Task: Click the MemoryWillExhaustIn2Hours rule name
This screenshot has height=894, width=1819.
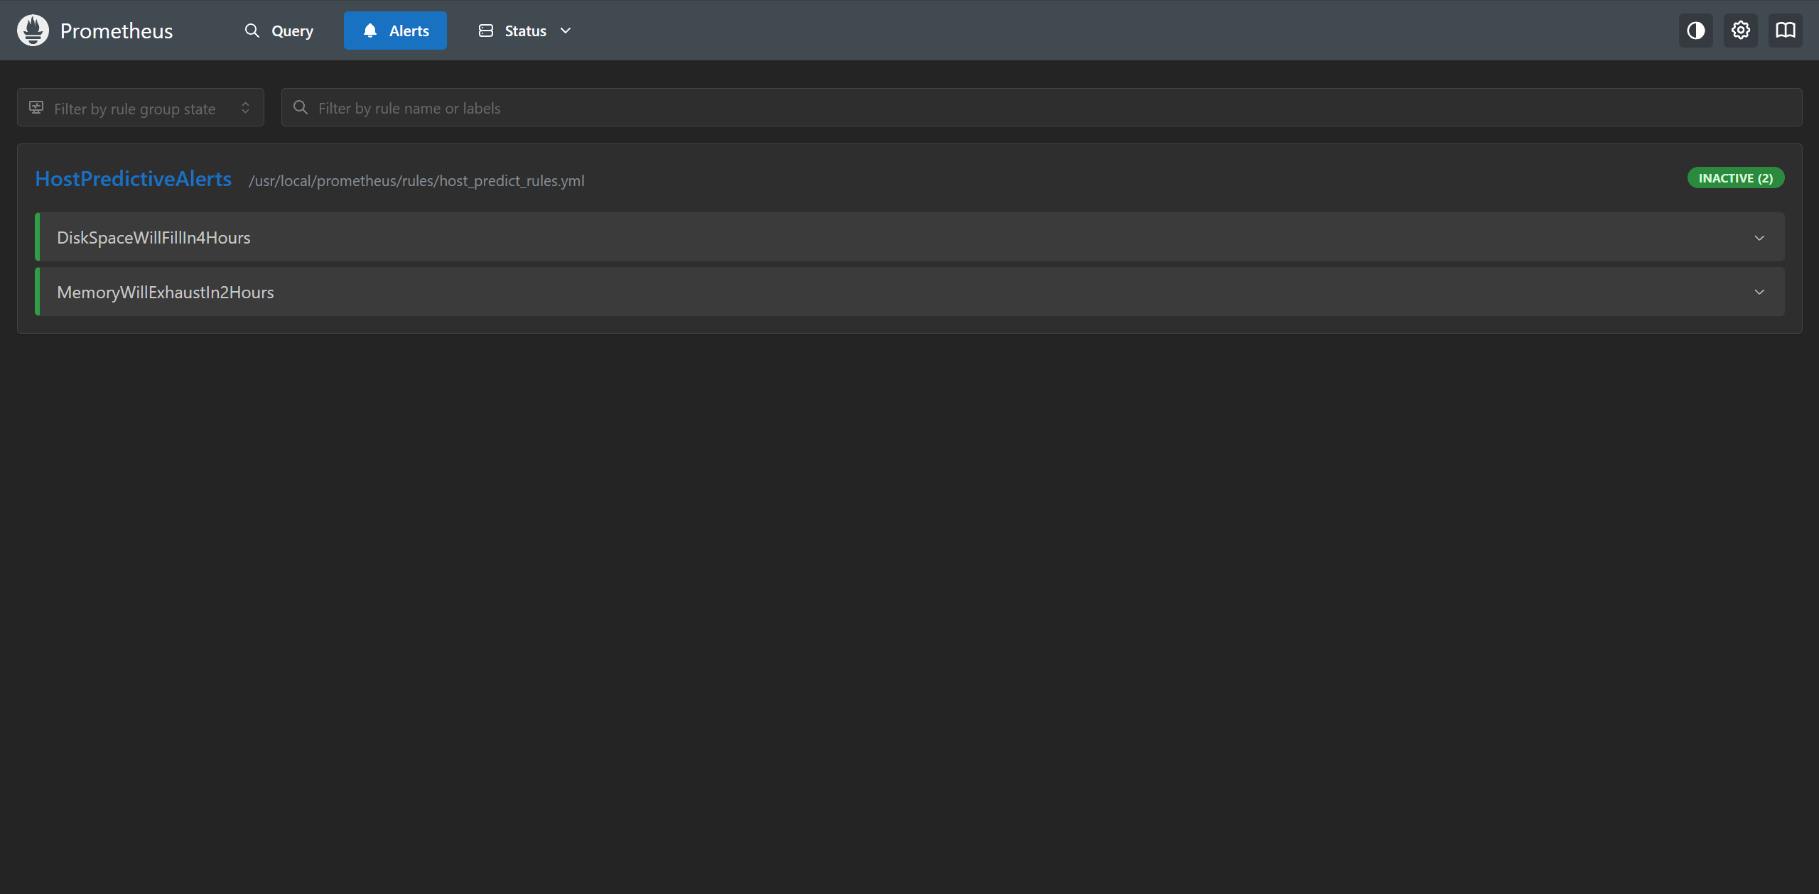Action: pos(165,292)
